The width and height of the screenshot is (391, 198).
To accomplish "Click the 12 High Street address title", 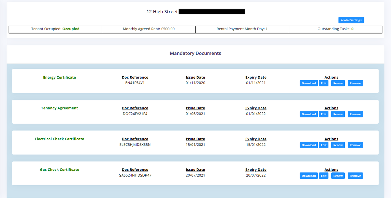I will 162,12.
